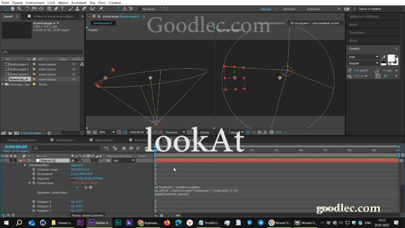Hide the [Пусто 2] layer visibility

3,160
